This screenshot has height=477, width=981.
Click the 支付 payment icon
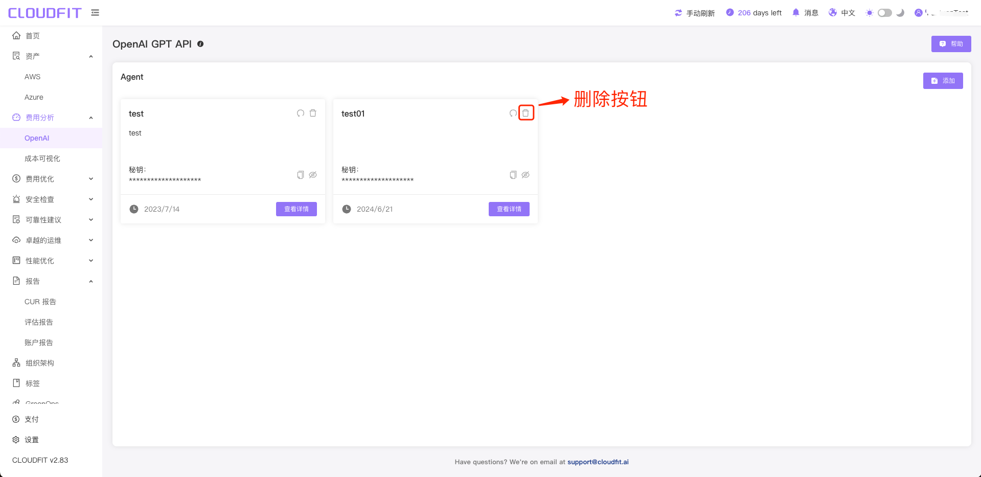(x=16, y=419)
